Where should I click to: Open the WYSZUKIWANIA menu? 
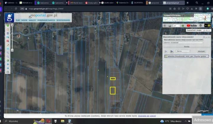click(x=63, y=20)
